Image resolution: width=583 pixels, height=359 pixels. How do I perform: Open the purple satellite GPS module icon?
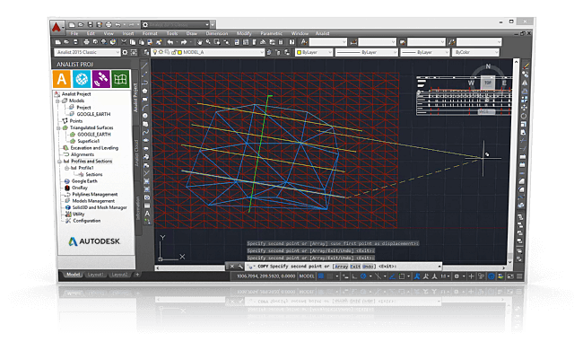pos(100,79)
